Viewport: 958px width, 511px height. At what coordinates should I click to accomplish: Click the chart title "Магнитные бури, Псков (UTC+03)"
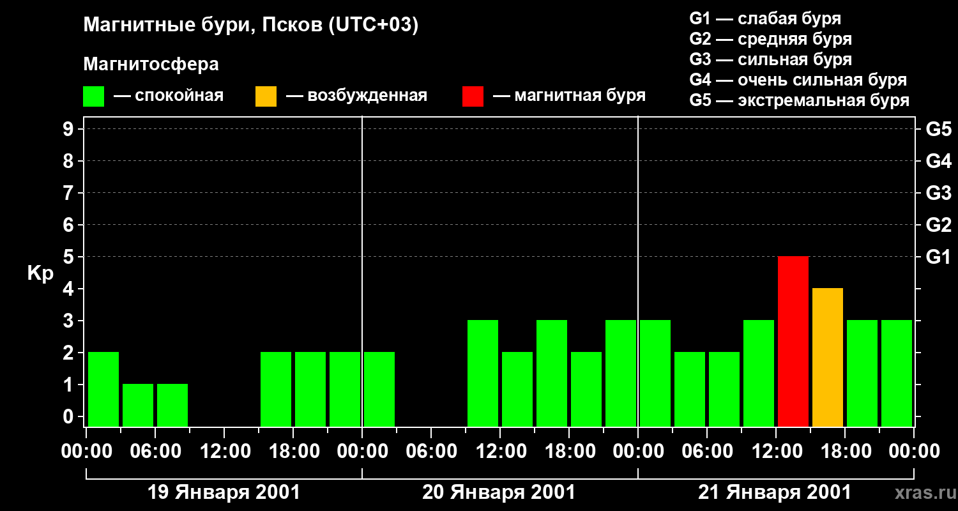pos(251,26)
